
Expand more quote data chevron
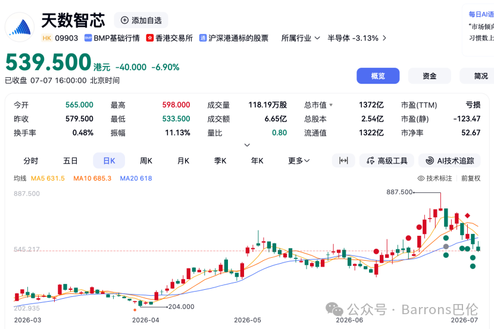[x=247, y=145]
